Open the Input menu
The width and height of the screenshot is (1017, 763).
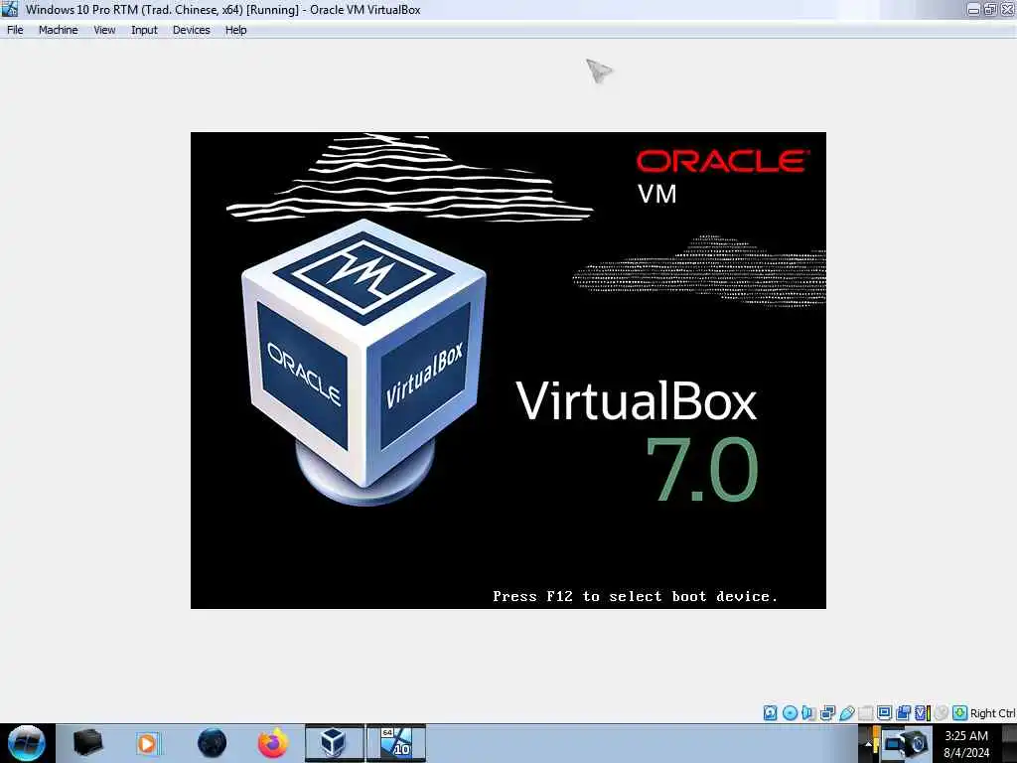pos(144,30)
